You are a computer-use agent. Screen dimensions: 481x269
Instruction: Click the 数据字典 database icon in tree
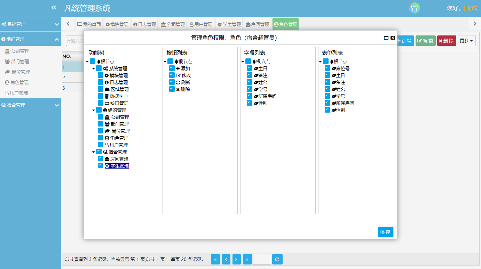pos(107,96)
